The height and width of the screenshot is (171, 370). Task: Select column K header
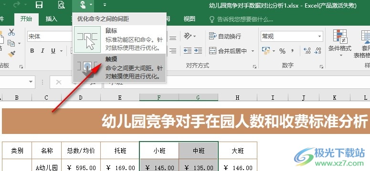335,97
